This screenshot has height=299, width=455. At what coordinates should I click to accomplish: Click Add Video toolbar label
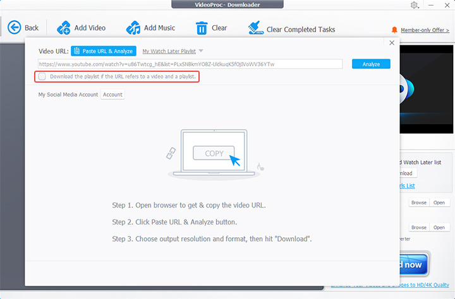pos(90,28)
